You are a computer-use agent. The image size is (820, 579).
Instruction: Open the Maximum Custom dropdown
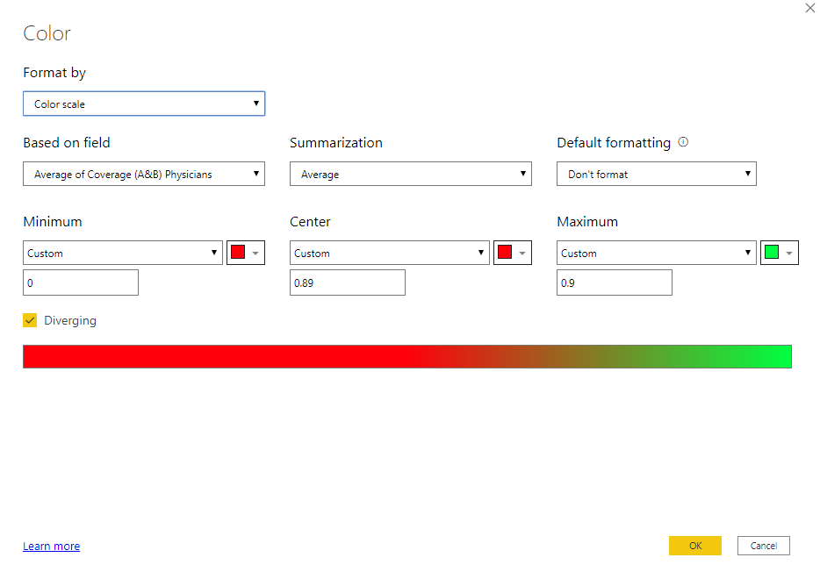point(657,253)
